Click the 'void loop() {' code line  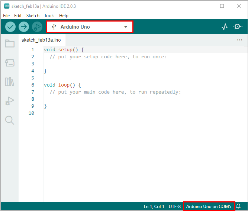[62, 85]
